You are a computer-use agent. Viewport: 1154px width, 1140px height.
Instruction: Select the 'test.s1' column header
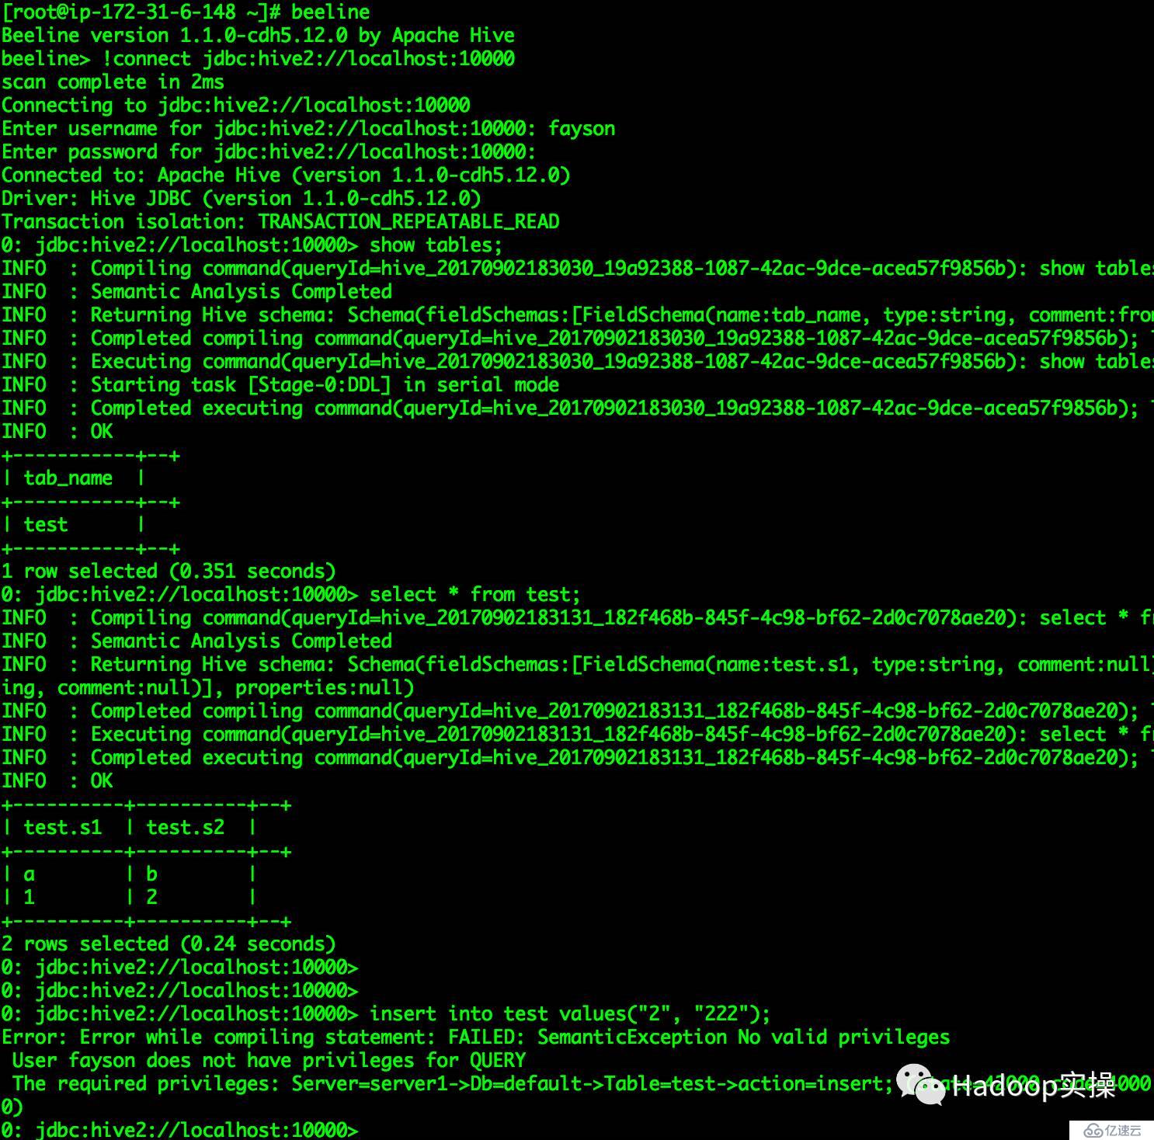coord(63,827)
